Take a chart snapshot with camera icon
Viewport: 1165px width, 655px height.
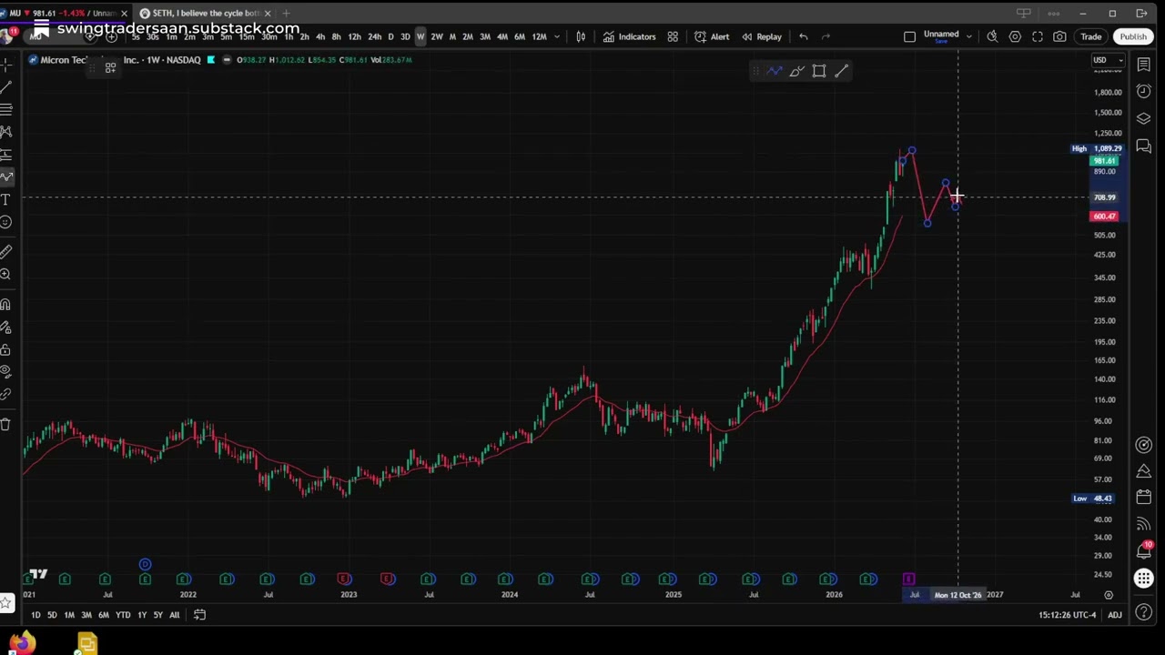pyautogui.click(x=1059, y=36)
